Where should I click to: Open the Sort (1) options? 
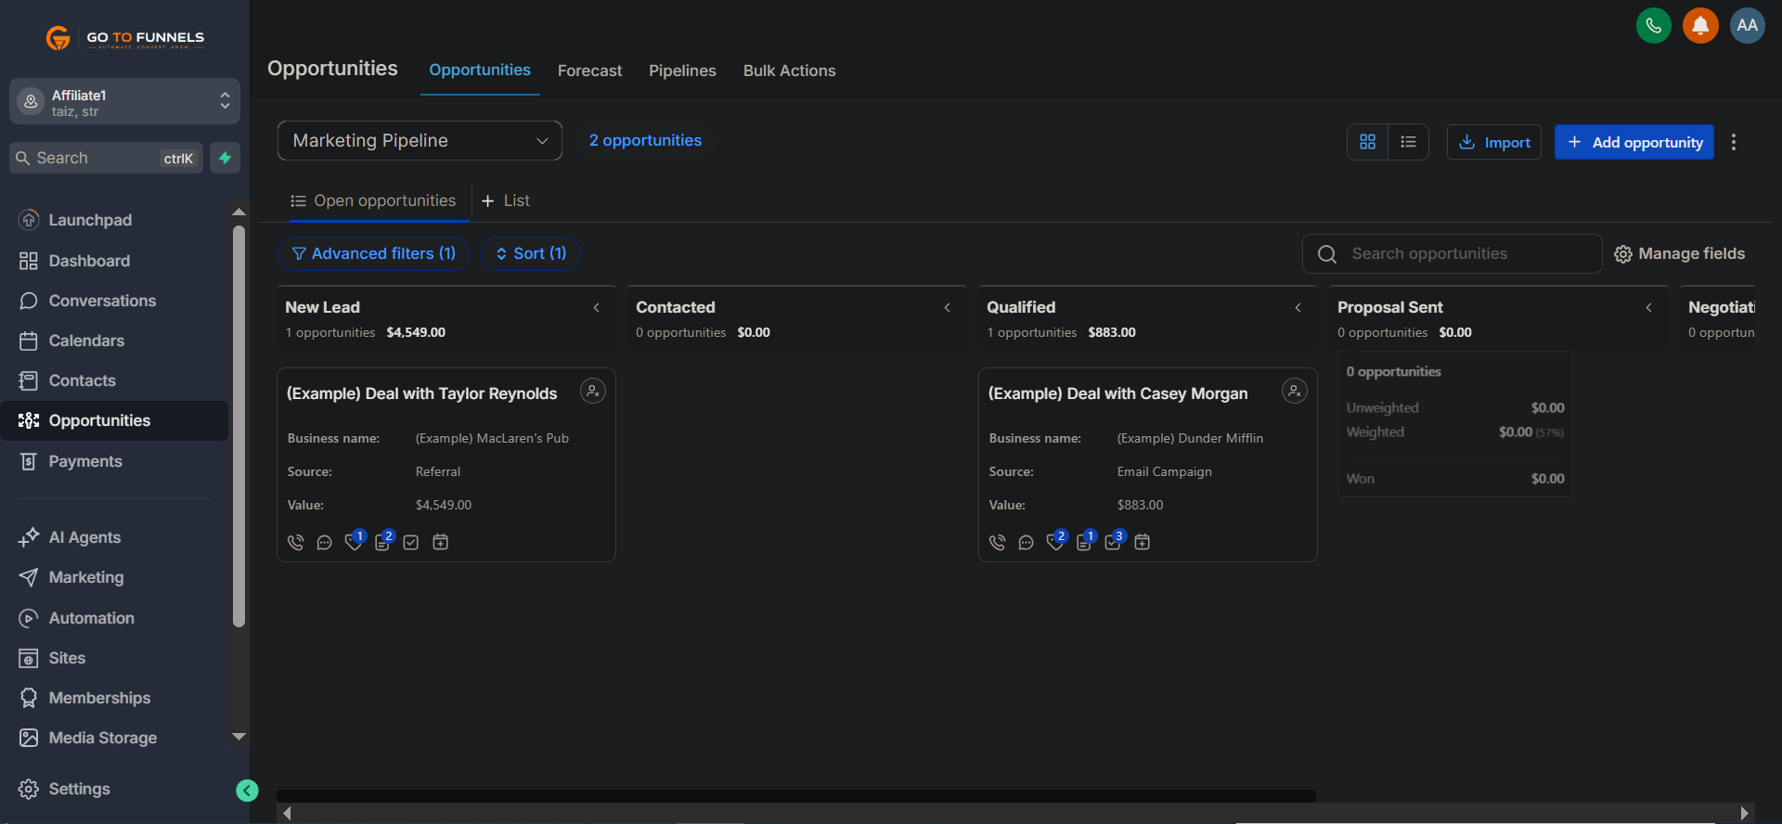530,253
